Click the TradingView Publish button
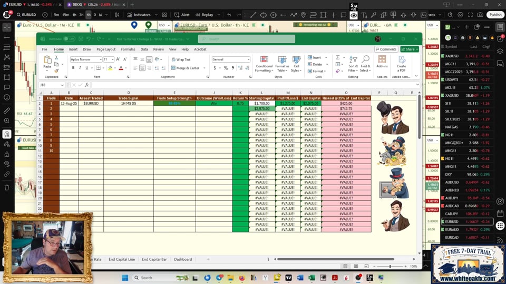506x284 pixels. 495,15
